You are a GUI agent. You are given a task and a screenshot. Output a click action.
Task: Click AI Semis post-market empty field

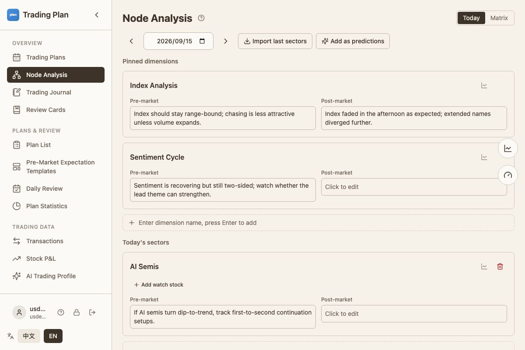414,314
